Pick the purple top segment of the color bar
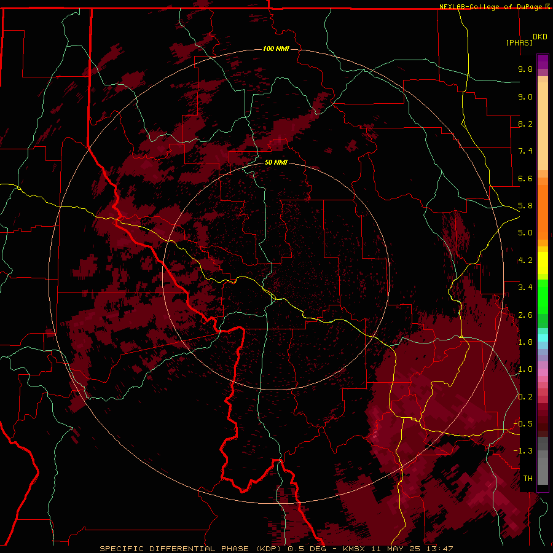The width and height of the screenshot is (553, 553). tap(543, 61)
